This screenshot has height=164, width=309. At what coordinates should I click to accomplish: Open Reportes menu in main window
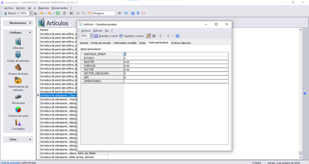tap(43, 8)
